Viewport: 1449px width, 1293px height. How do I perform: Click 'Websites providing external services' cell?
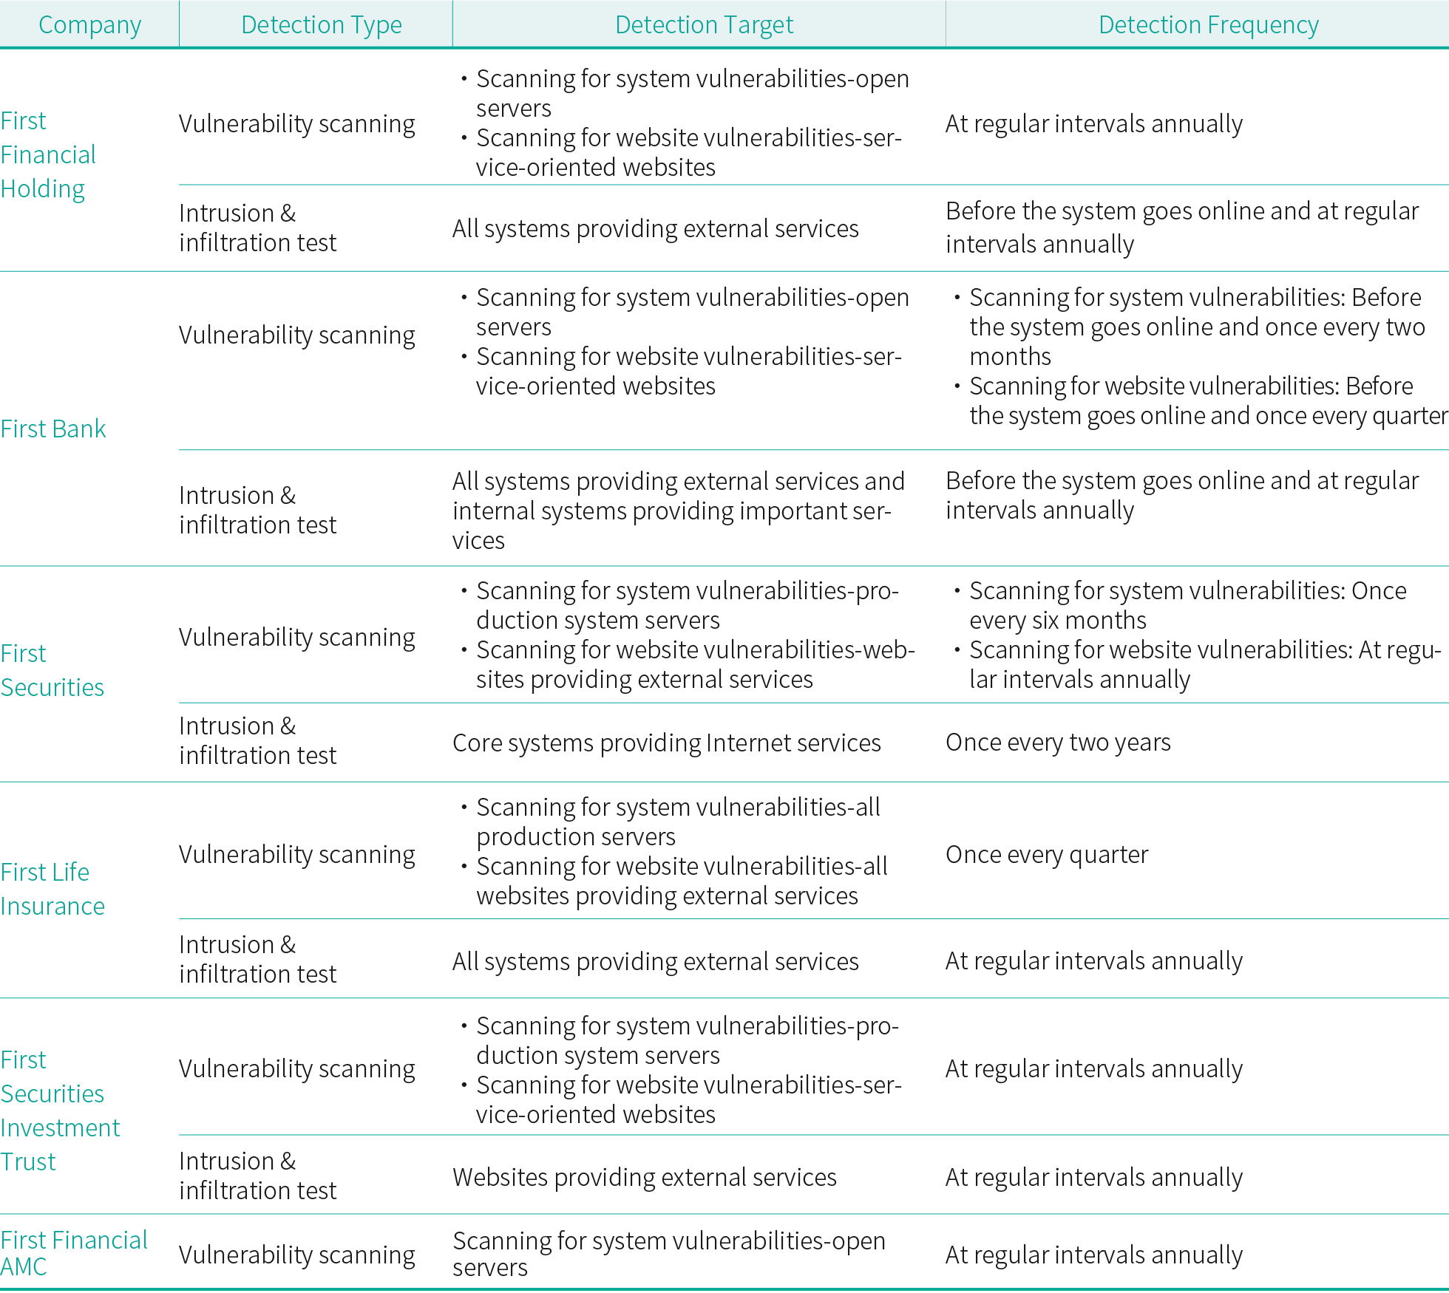pos(644,1177)
